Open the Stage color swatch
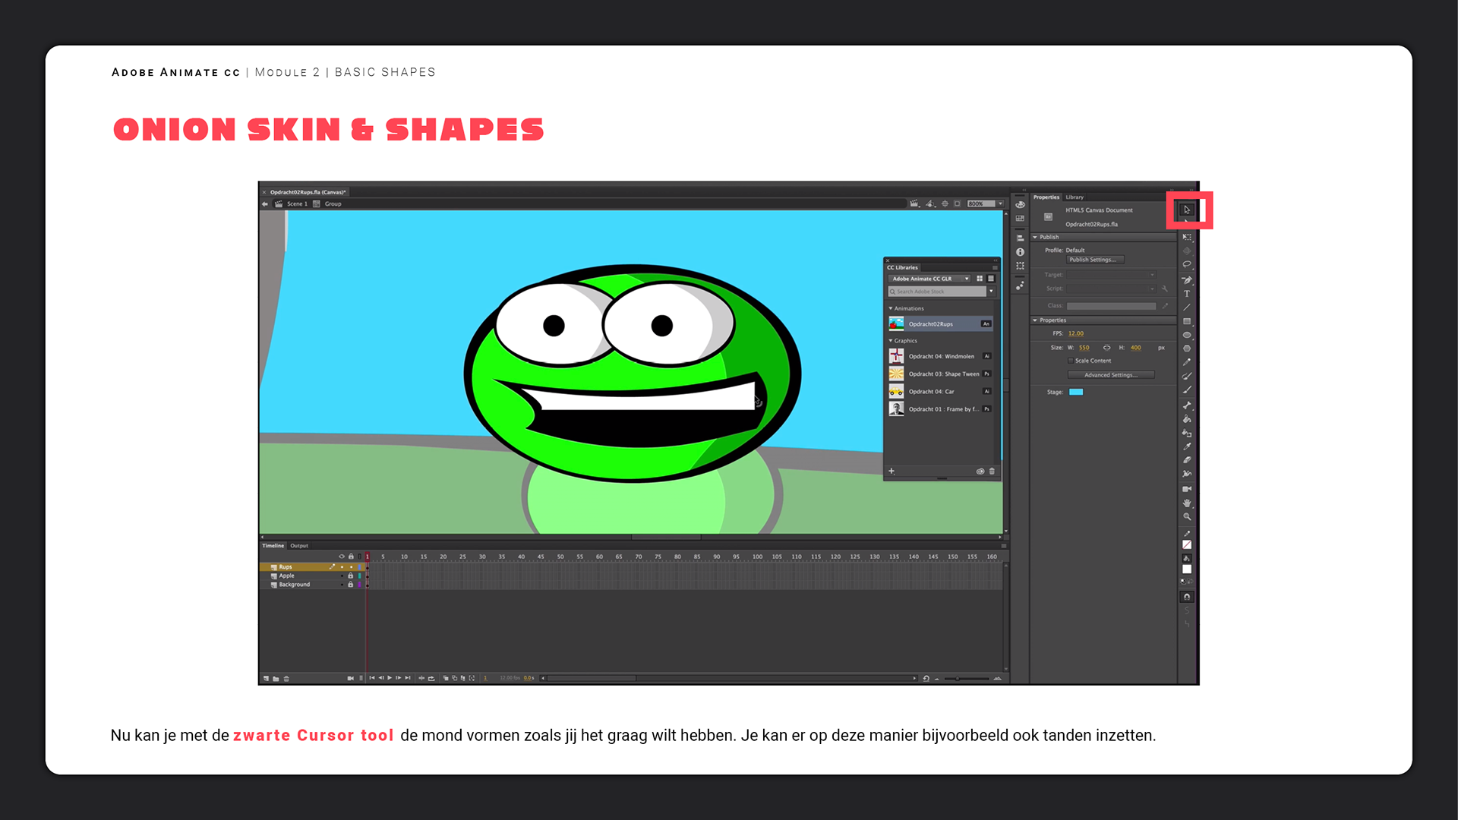Image resolution: width=1458 pixels, height=820 pixels. [1076, 393]
